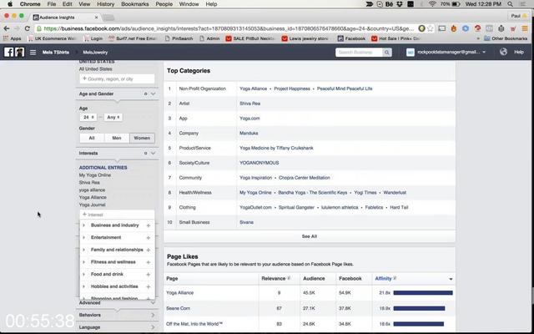
Task: Select Men gender option
Action: (x=117, y=138)
